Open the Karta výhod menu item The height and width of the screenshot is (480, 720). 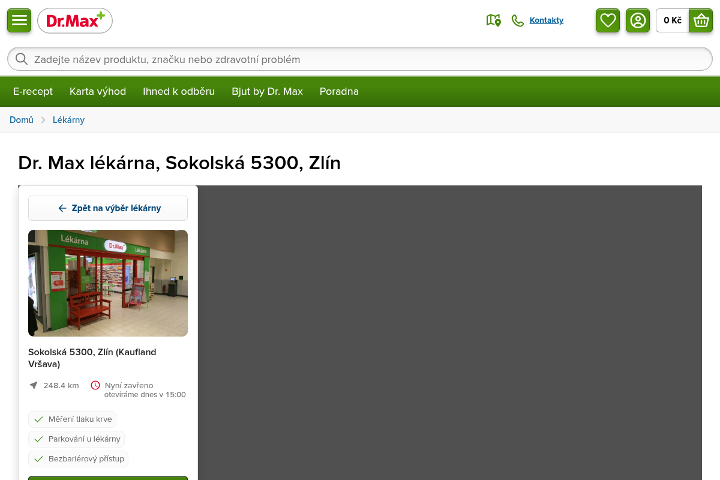coord(98,91)
